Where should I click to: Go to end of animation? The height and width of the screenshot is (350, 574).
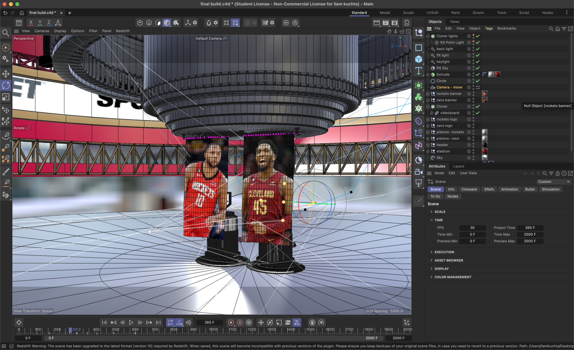pos(158,322)
